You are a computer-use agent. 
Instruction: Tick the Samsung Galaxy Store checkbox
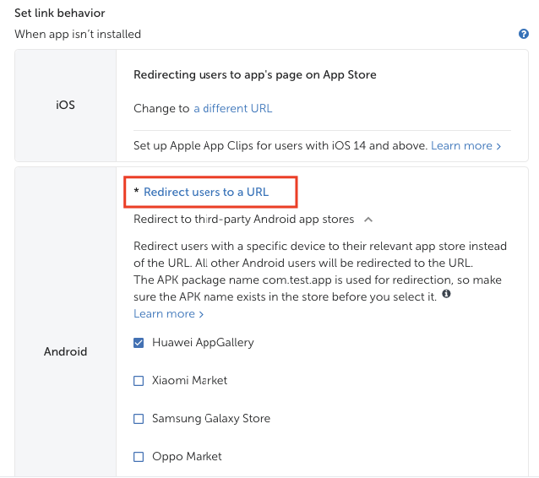tap(139, 419)
